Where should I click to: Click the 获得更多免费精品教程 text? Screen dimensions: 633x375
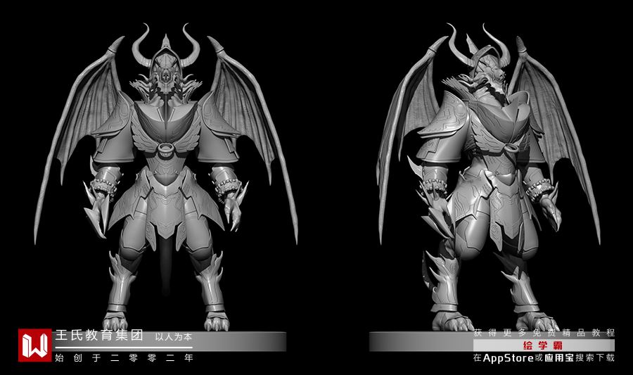click(x=544, y=333)
